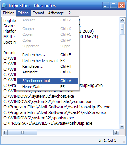Click the horizontal scrollbar thumb
Viewport: 127px width, 145px height.
23,132
